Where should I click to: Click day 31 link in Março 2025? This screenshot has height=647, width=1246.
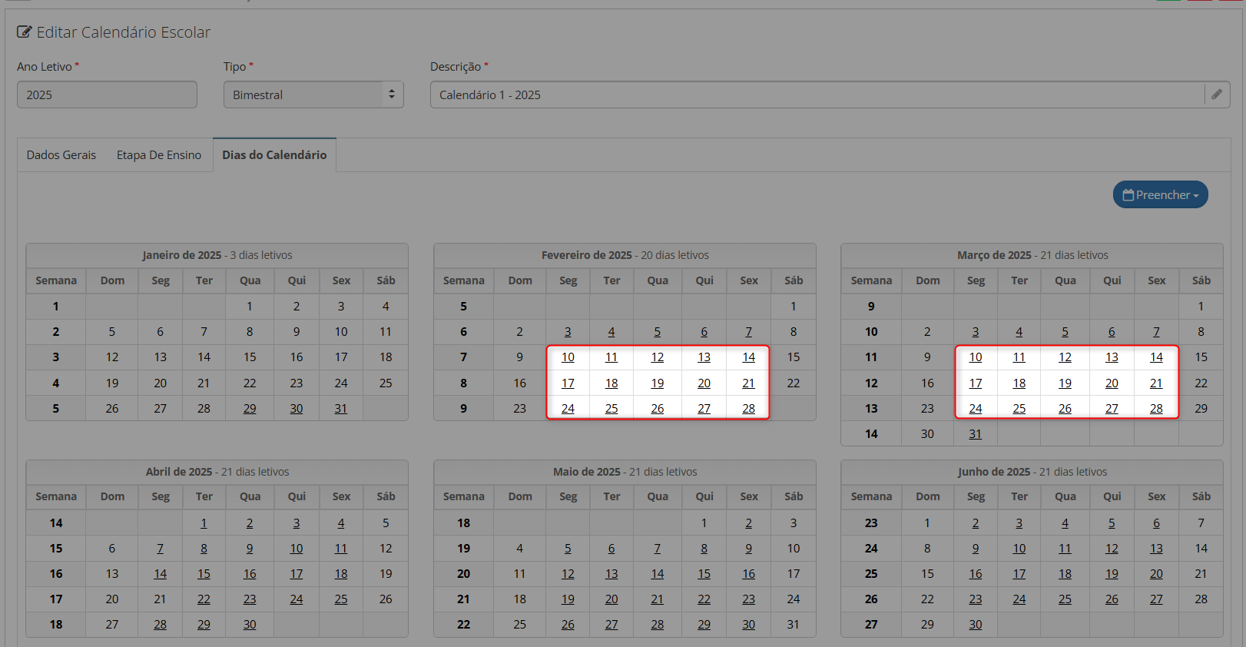click(976, 434)
